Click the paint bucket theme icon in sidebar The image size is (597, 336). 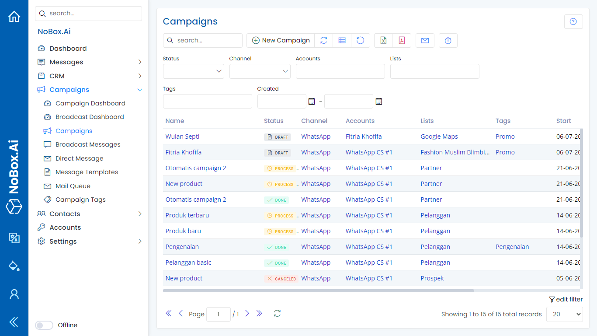coord(14,266)
